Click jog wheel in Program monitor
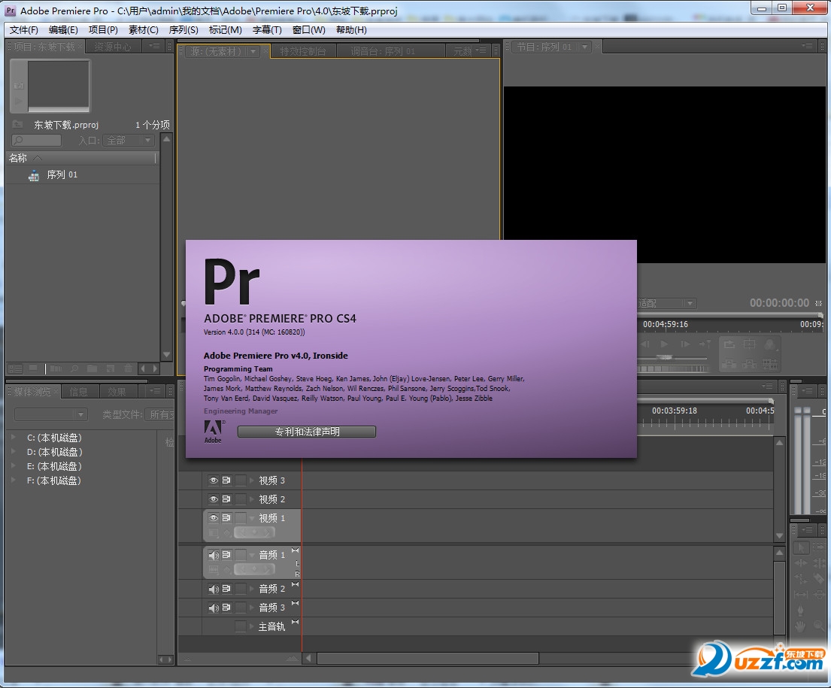The height and width of the screenshot is (688, 831). tap(673, 368)
